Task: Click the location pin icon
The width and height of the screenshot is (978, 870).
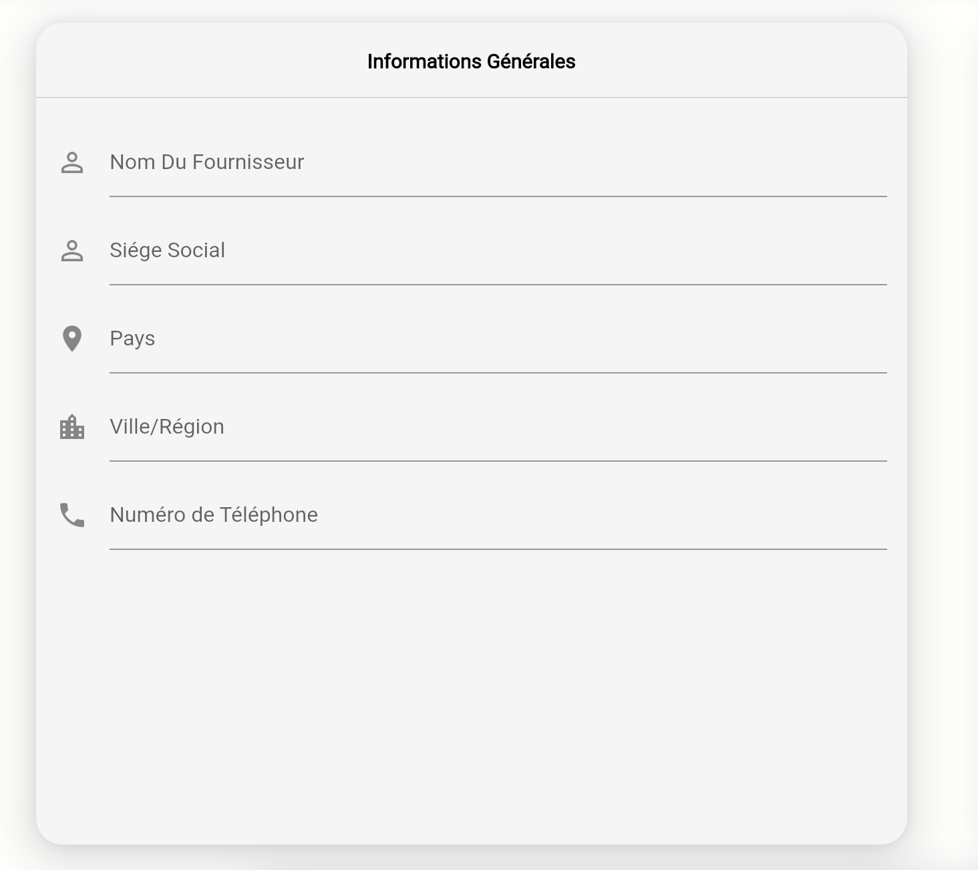Action: tap(72, 339)
